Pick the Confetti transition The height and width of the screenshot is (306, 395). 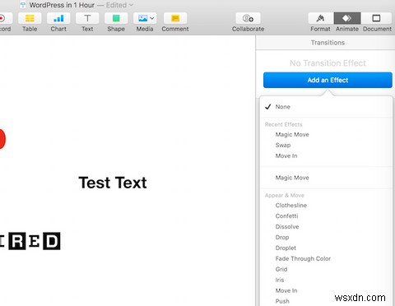[x=326, y=216]
